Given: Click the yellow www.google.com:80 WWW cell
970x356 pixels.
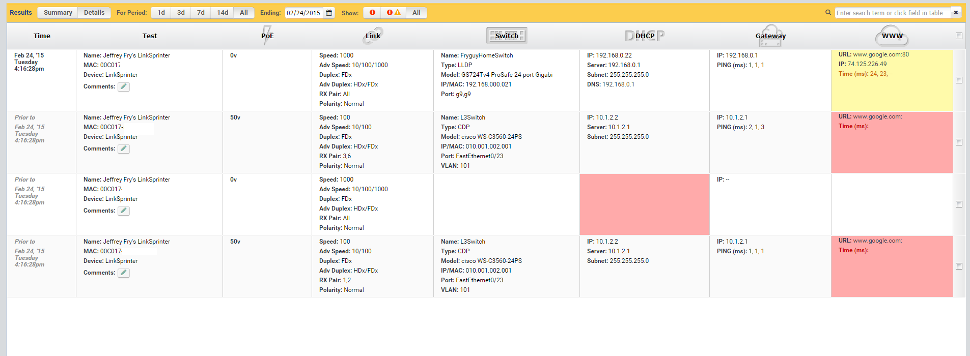Looking at the screenshot, I should point(892,80).
